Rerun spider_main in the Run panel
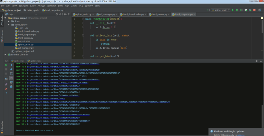This screenshot has height=136, width=264. pyautogui.click(x=6, y=65)
